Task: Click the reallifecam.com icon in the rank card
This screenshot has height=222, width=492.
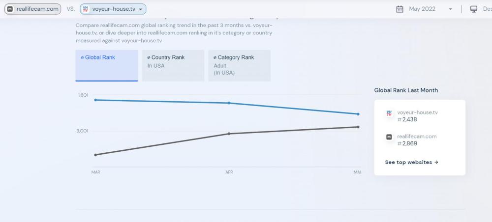Action: 389,137
